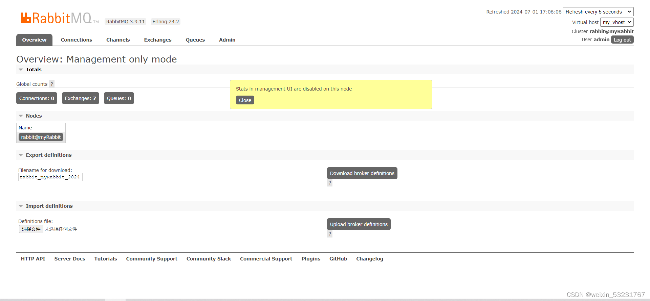The image size is (650, 301).
Task: Switch to the Overview tab
Action: click(x=34, y=40)
